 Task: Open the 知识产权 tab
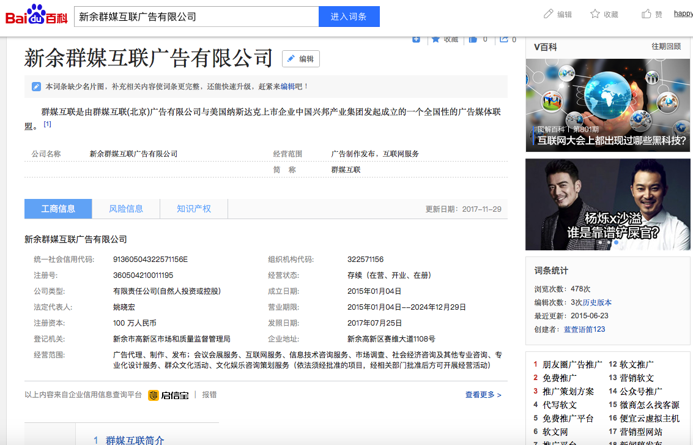tap(194, 209)
